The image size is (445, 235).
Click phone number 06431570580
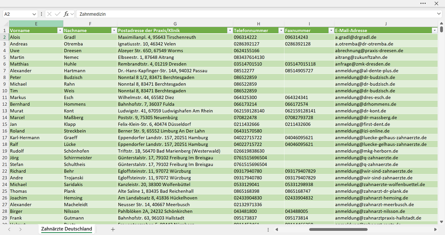point(258,131)
